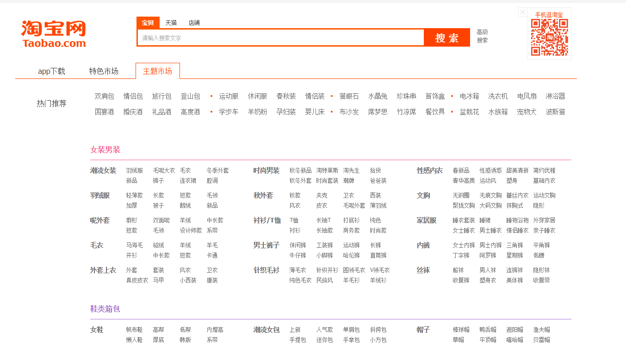626x348 pixels.
Task: Open the app下载 tab
Action: point(51,71)
